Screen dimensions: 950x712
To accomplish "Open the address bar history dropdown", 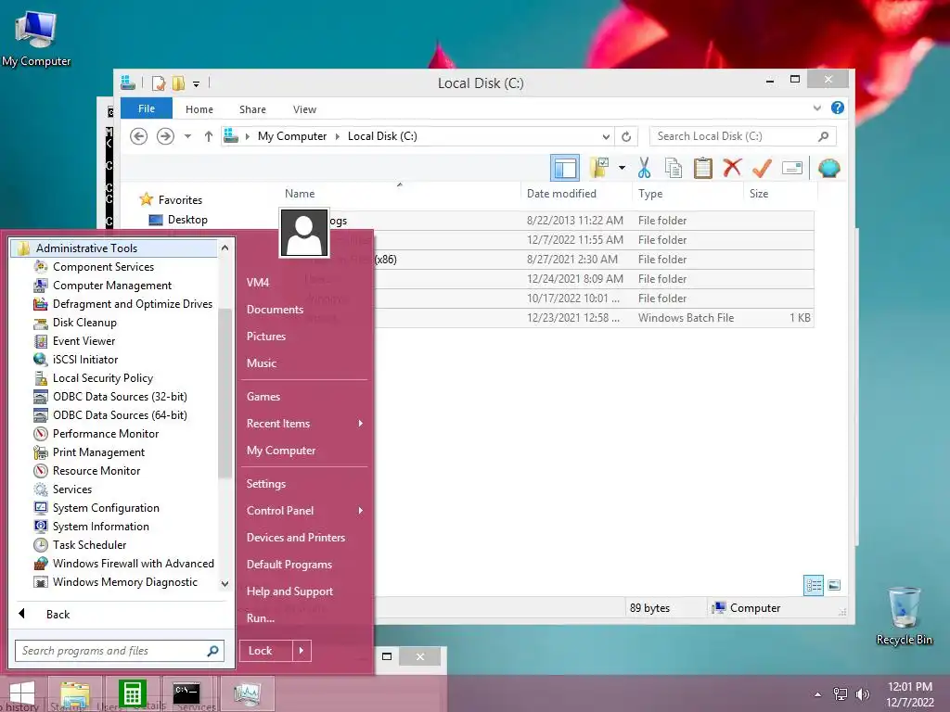I will 605,137.
